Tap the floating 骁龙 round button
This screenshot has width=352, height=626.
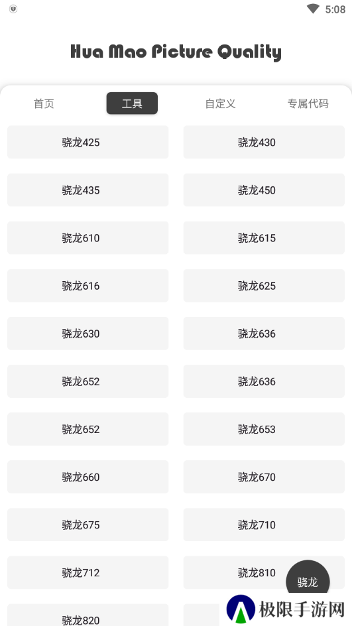308,582
